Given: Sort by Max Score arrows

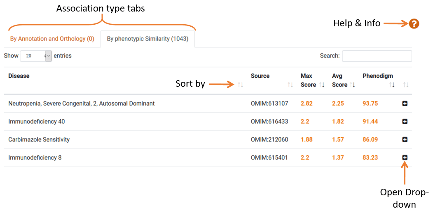Looking at the screenshot, I should click(x=322, y=85).
